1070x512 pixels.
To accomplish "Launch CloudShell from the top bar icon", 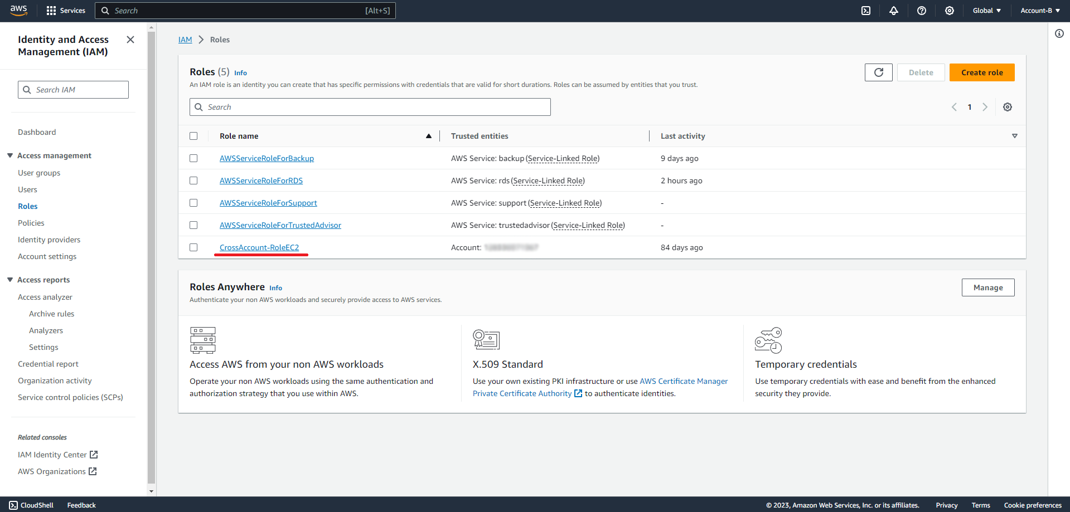I will [x=866, y=11].
